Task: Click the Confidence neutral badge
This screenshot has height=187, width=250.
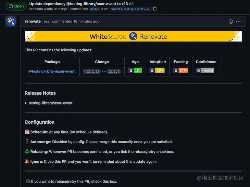Action: [205, 71]
